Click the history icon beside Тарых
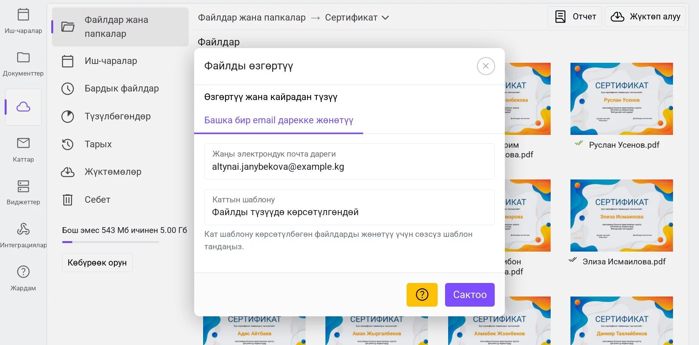Image resolution: width=699 pixels, height=345 pixels. 68,144
